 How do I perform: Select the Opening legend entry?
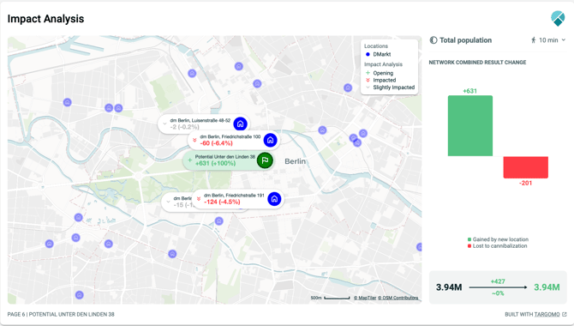click(380, 73)
